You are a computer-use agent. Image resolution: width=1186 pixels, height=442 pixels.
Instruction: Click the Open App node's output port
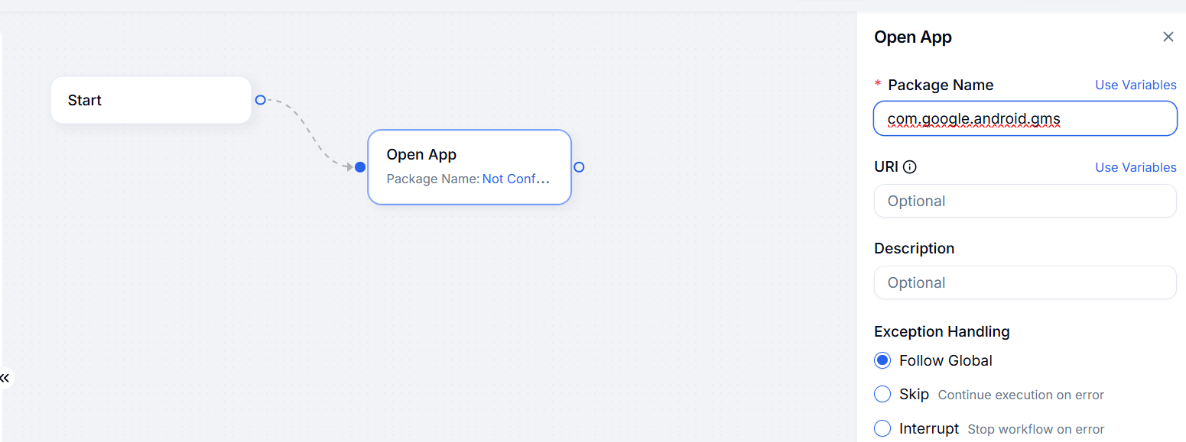tap(579, 167)
